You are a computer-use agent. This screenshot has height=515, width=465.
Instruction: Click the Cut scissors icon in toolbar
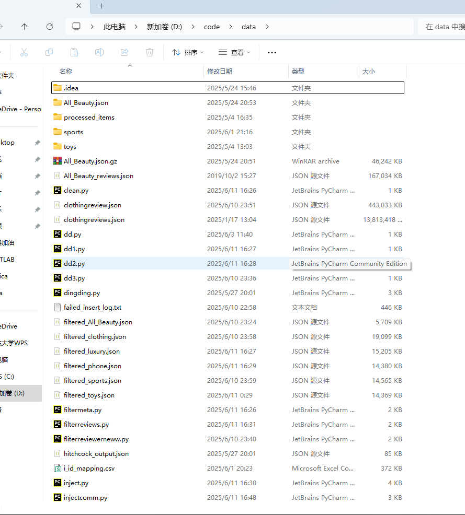point(24,52)
